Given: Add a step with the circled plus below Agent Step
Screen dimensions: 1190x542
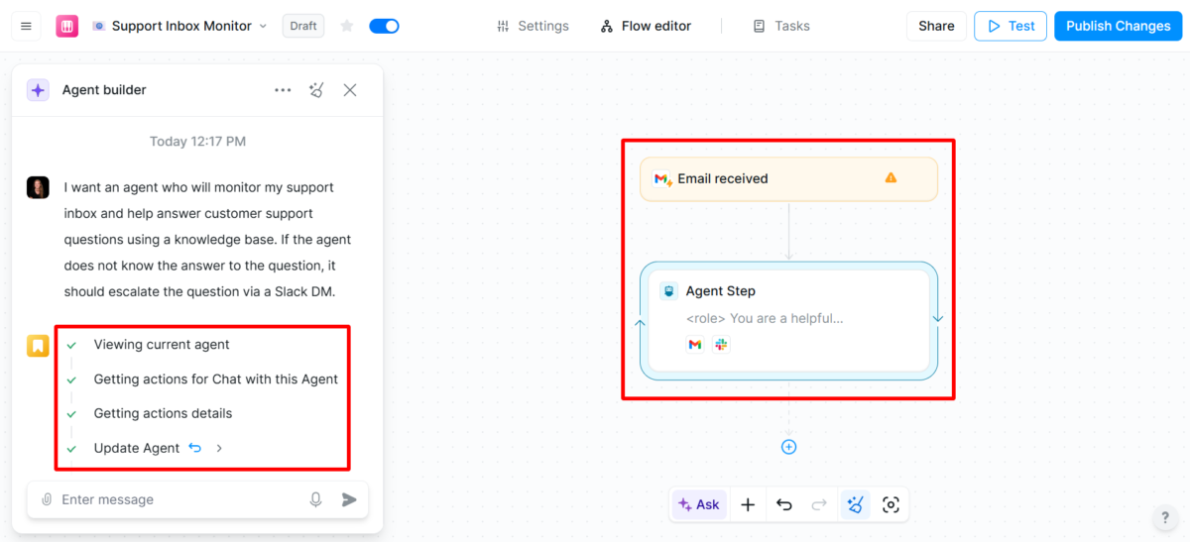Looking at the screenshot, I should click(x=788, y=447).
